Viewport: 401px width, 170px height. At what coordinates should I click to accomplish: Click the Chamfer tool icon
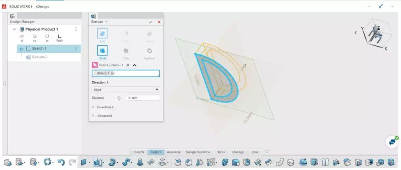click(189, 162)
